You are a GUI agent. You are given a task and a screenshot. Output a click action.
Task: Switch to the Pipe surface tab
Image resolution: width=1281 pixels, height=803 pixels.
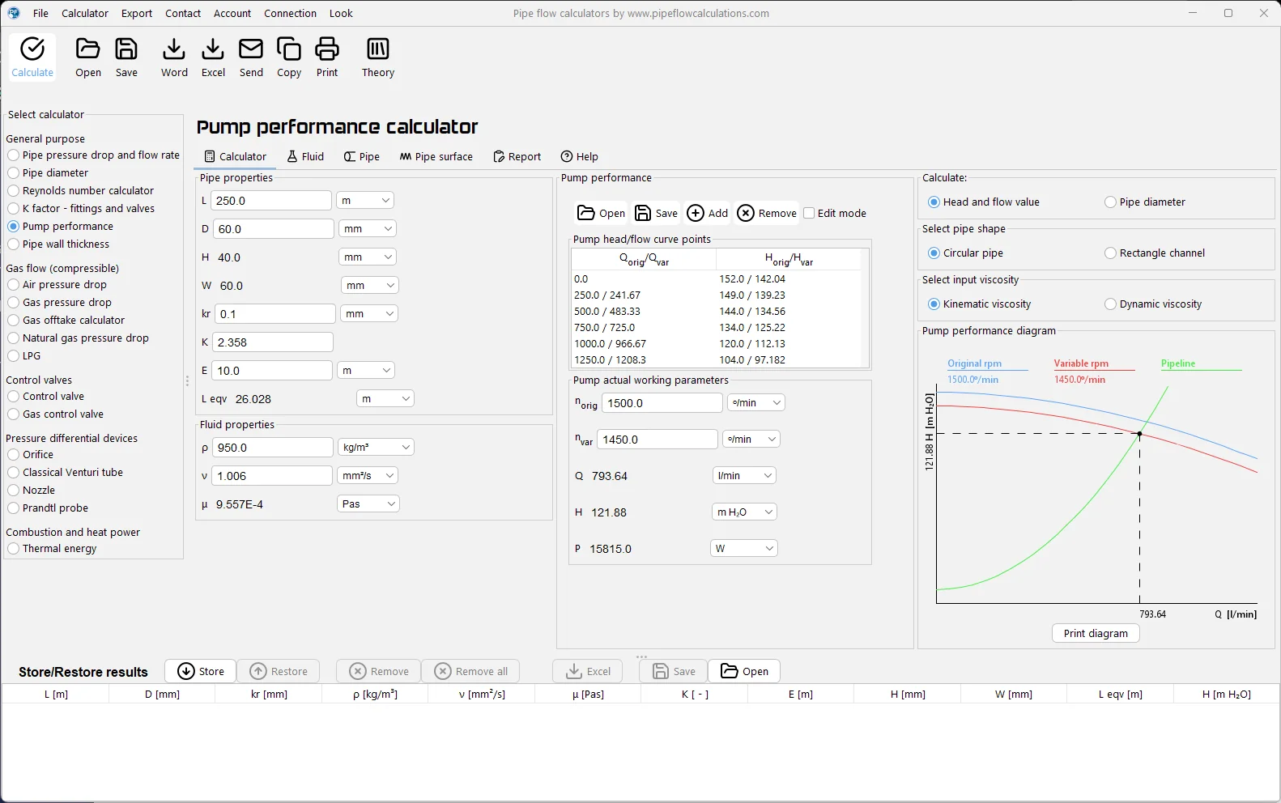click(x=436, y=156)
